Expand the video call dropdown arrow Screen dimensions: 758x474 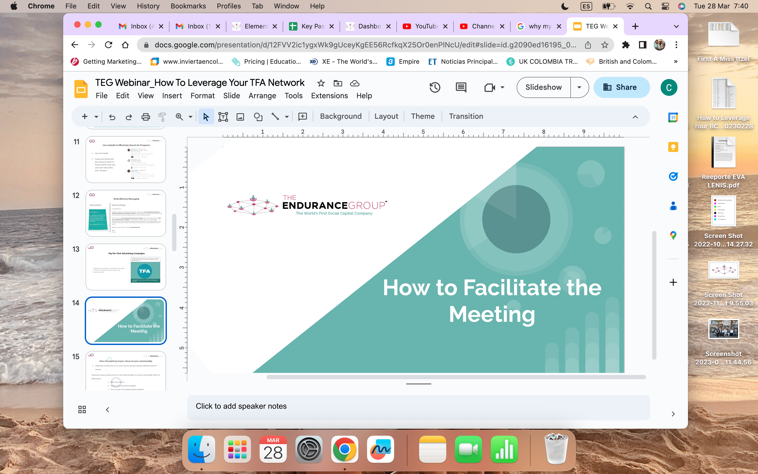pos(502,87)
